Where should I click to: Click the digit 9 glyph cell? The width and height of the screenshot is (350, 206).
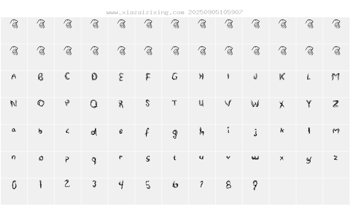255,185
